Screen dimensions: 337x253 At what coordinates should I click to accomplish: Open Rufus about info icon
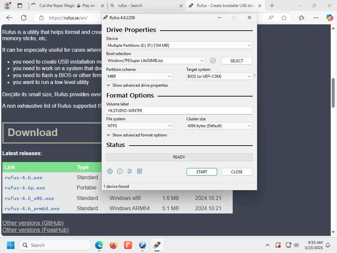coord(120,171)
